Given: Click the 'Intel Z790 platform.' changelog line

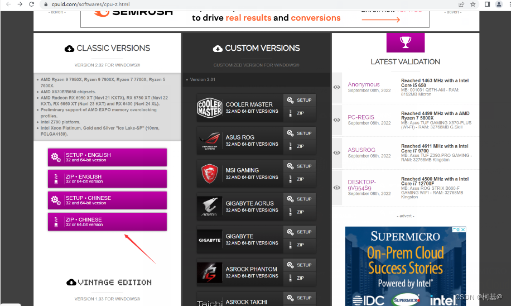Looking at the screenshot, I should (60, 122).
